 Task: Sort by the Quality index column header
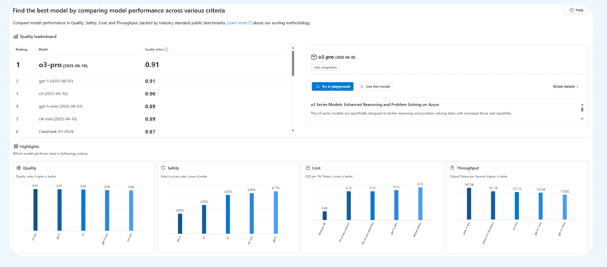pos(154,50)
